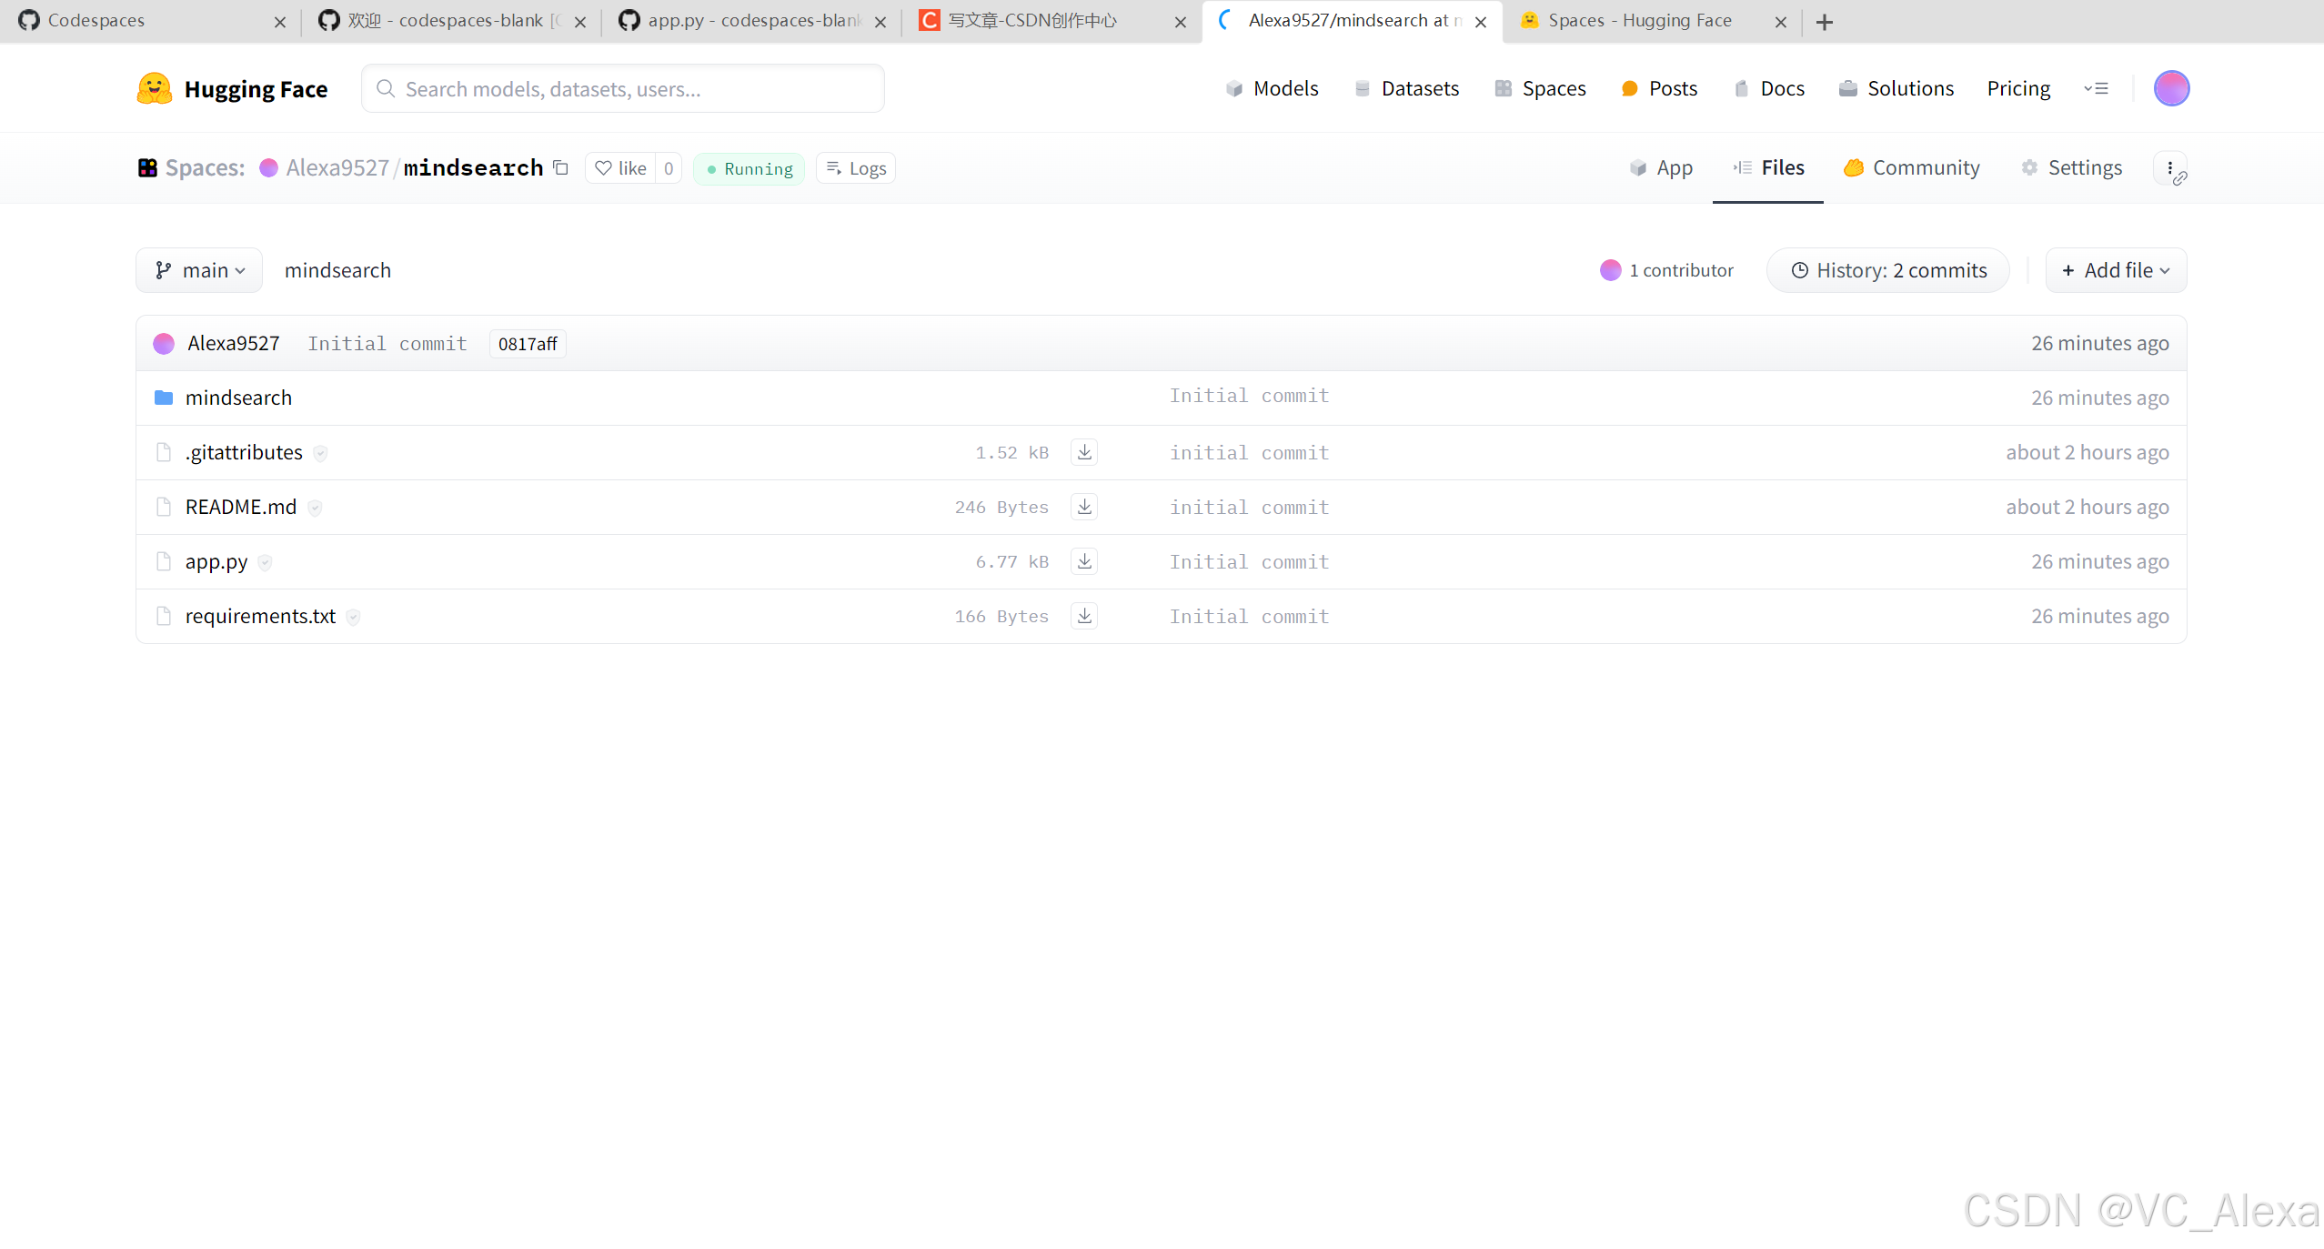Screen dimensions: 2324x1249
Task: View the 1 contributor list
Action: point(1666,270)
